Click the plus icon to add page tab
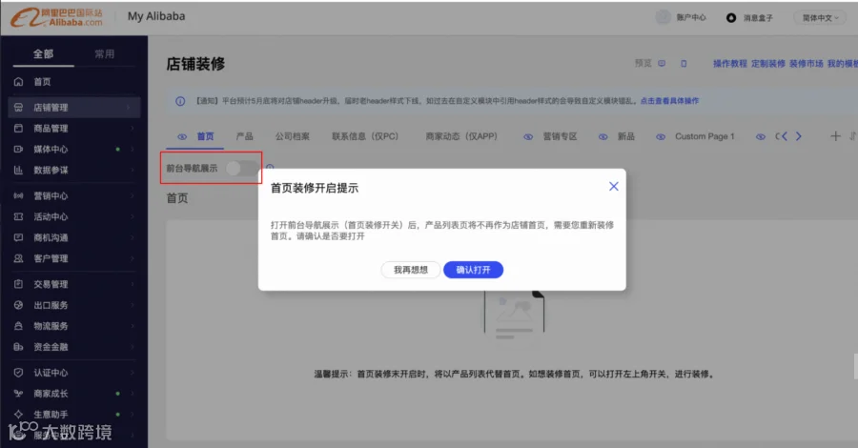This screenshot has height=448, width=858. click(x=835, y=136)
